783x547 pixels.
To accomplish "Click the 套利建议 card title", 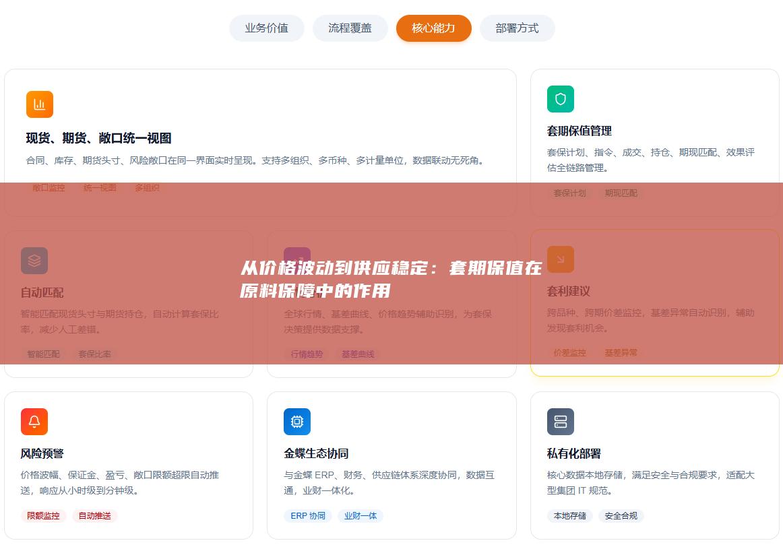I will 568,291.
